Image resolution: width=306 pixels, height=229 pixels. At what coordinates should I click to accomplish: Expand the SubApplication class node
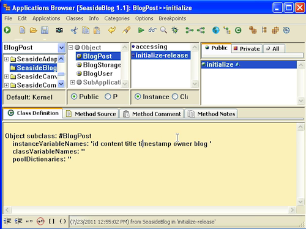click(x=73, y=82)
